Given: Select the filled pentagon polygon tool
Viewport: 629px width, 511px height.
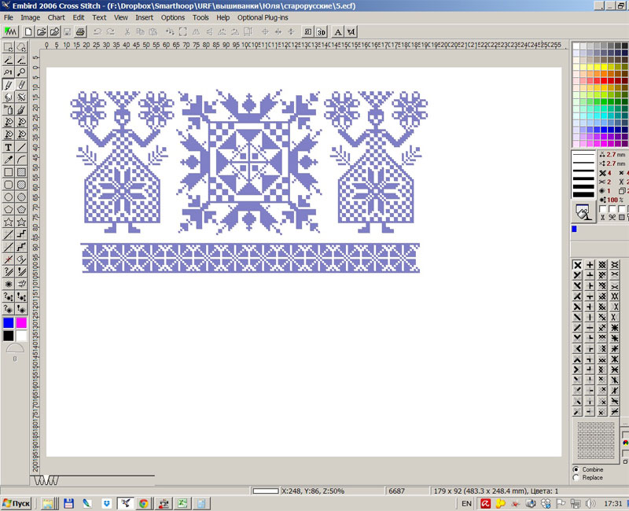Looking at the screenshot, I should [x=21, y=209].
